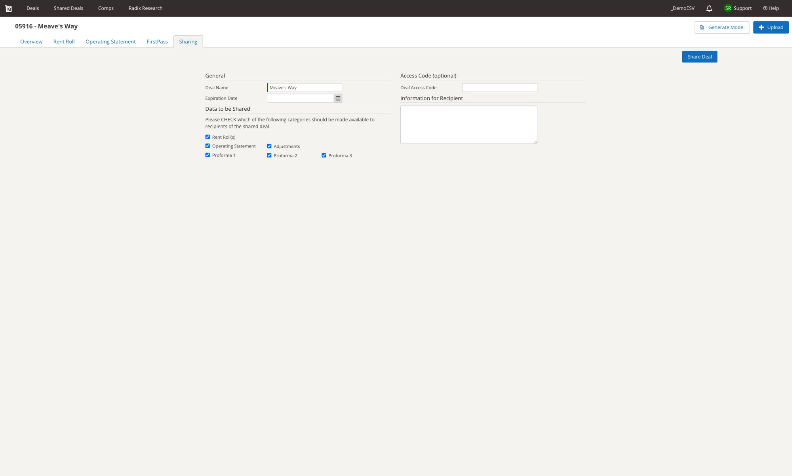Click the SR user avatar
792x476 pixels.
[x=728, y=8]
